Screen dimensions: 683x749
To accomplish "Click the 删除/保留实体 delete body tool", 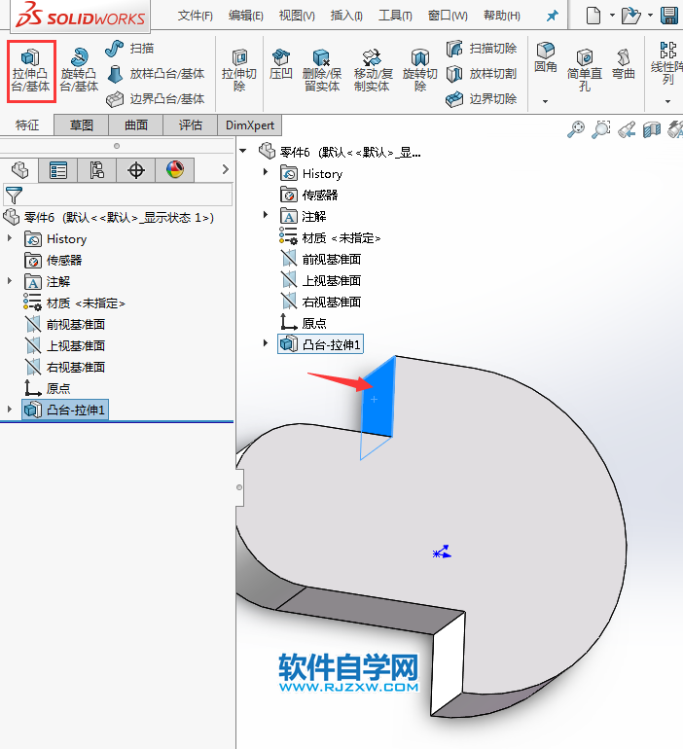I will [x=322, y=71].
